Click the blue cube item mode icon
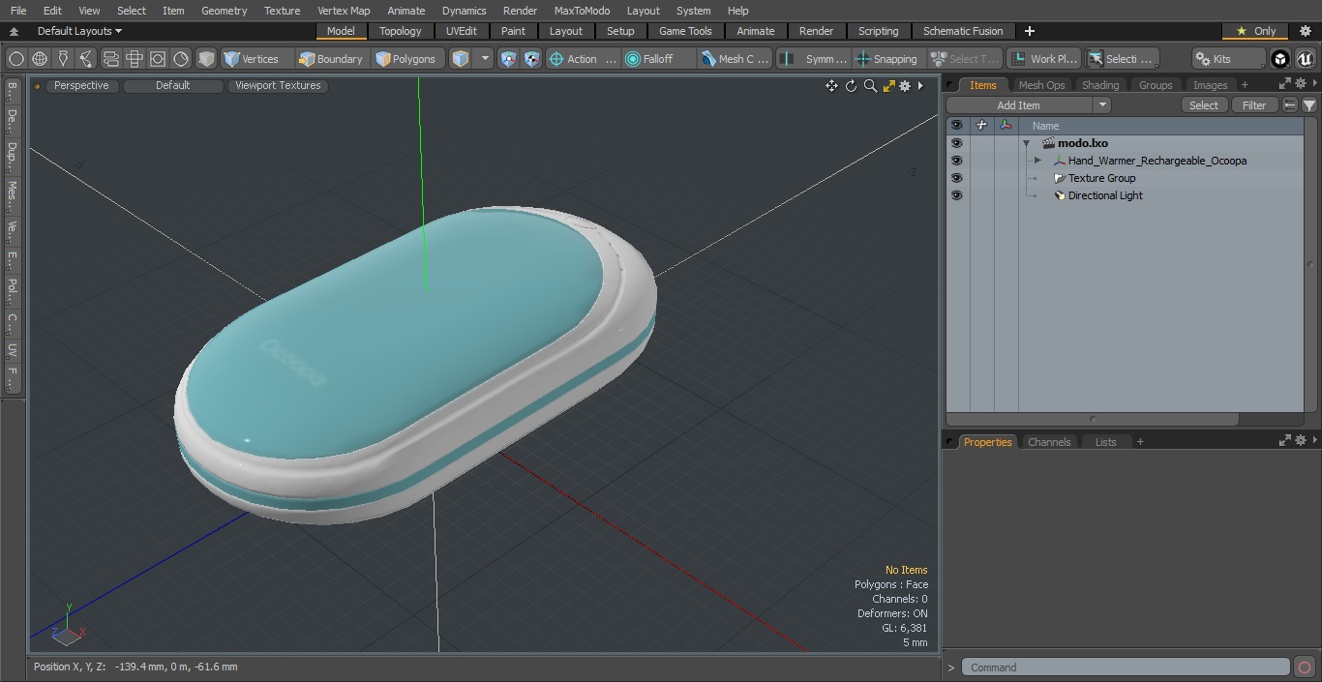The image size is (1322, 682). tap(462, 59)
